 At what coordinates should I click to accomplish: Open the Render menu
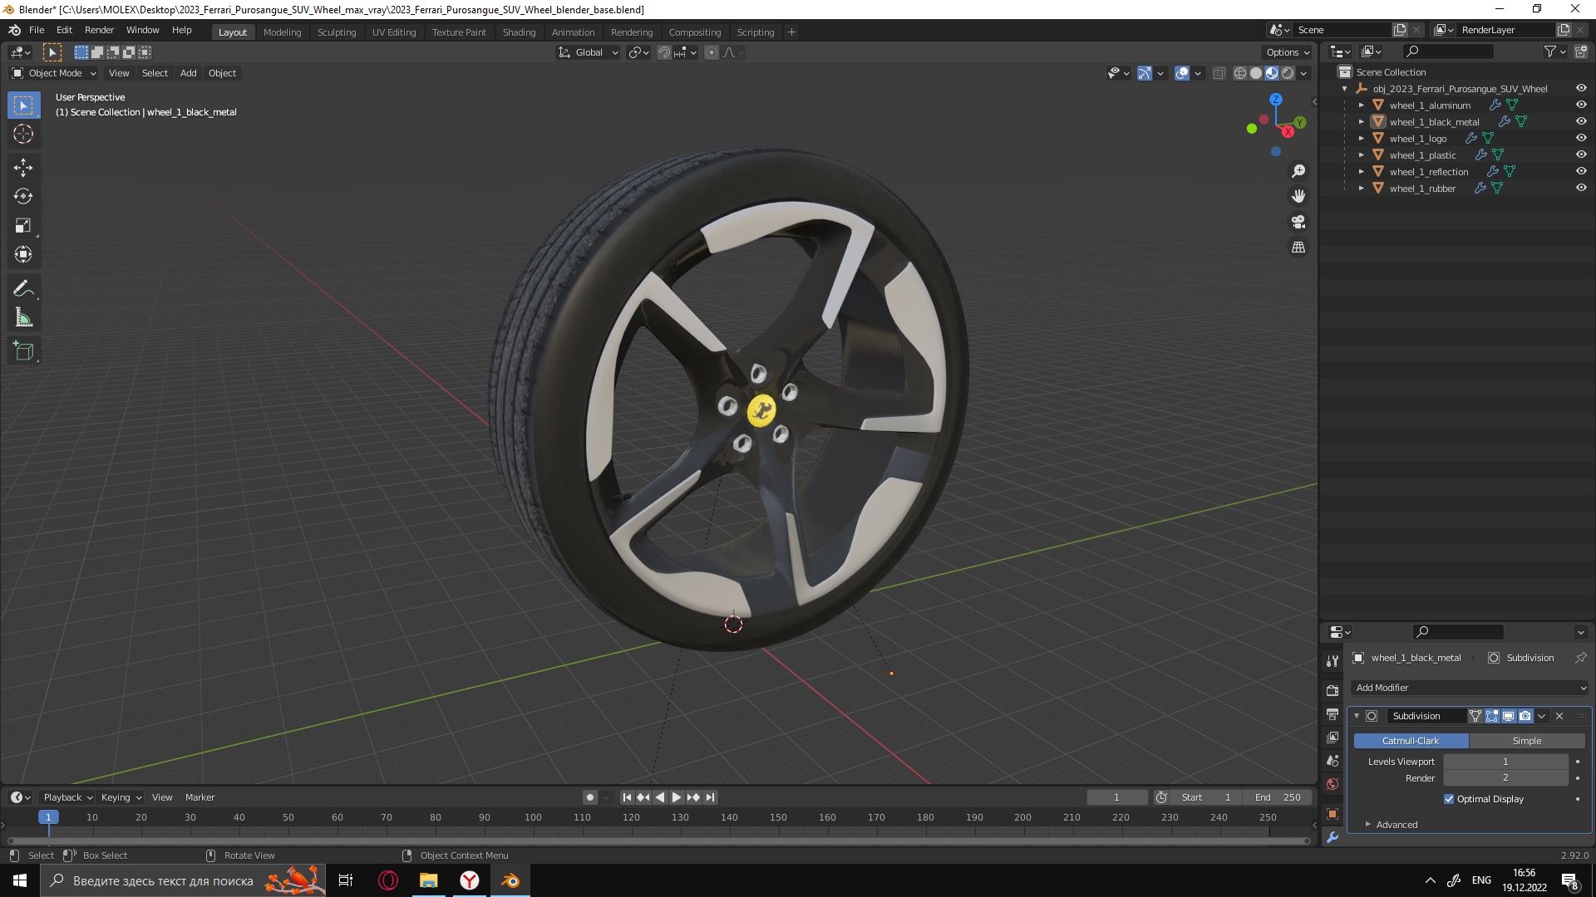pos(99,30)
